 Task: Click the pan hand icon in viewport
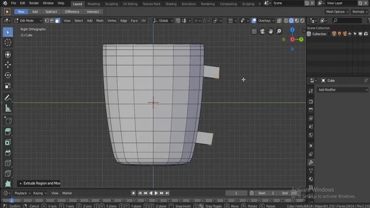tap(271, 31)
